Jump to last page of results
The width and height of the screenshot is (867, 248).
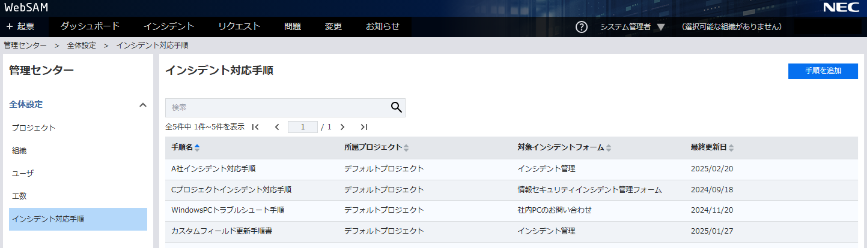[x=364, y=127]
